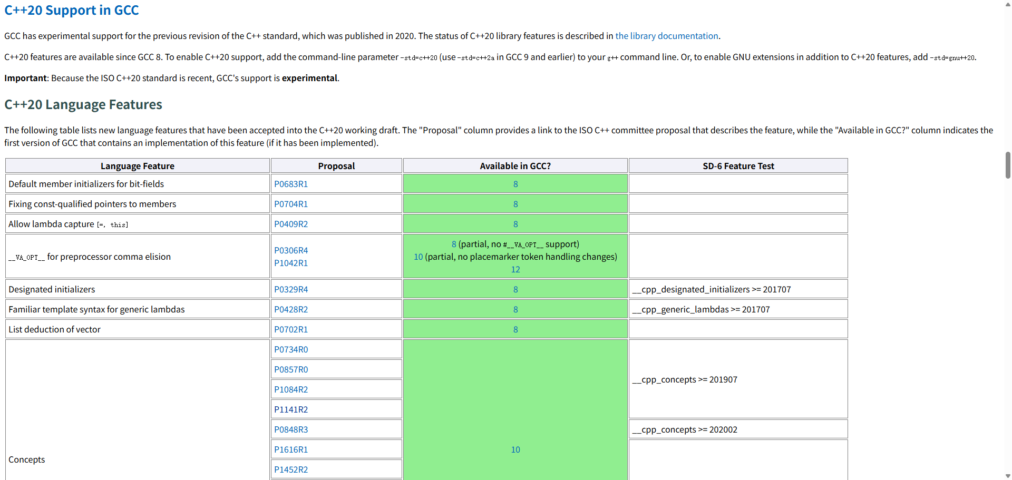Open proposal P0306R4 link
The width and height of the screenshot is (1012, 480).
coord(291,250)
